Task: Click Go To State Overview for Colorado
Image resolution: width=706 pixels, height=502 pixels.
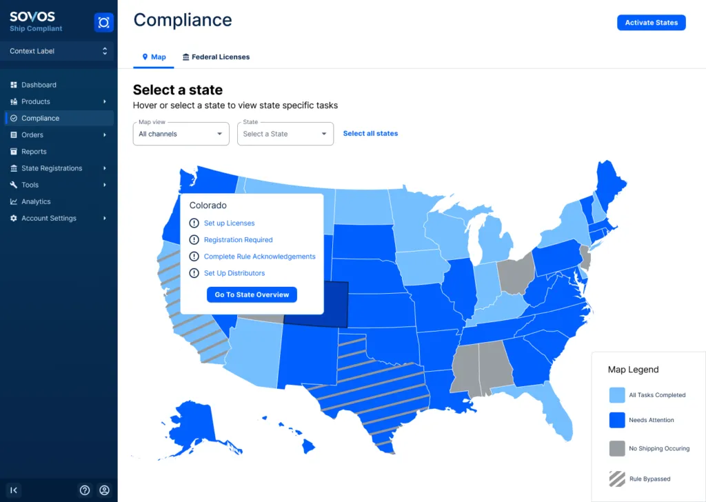Action: (251, 294)
